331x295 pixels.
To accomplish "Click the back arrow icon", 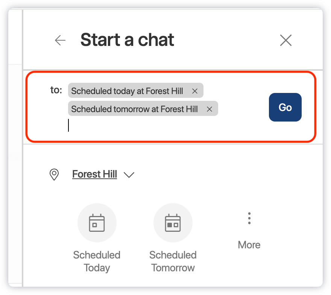I will pyautogui.click(x=60, y=40).
